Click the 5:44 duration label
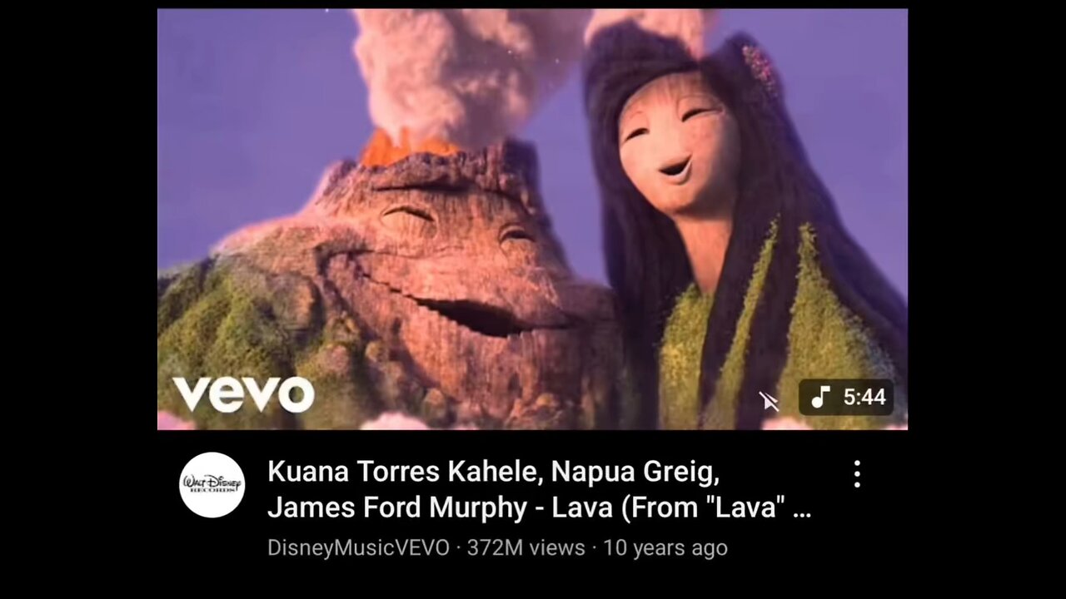This screenshot has height=599, width=1066. (864, 398)
